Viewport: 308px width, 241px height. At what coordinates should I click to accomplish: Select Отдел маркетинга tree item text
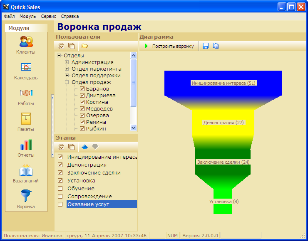[x=97, y=69]
